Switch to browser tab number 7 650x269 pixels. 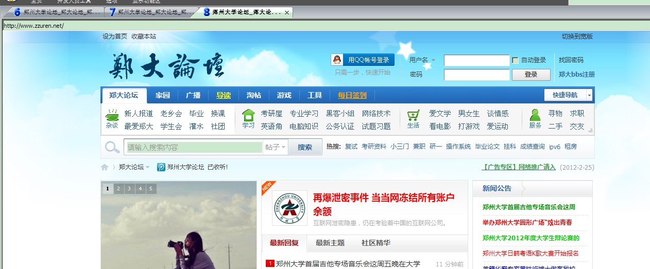click(150, 11)
